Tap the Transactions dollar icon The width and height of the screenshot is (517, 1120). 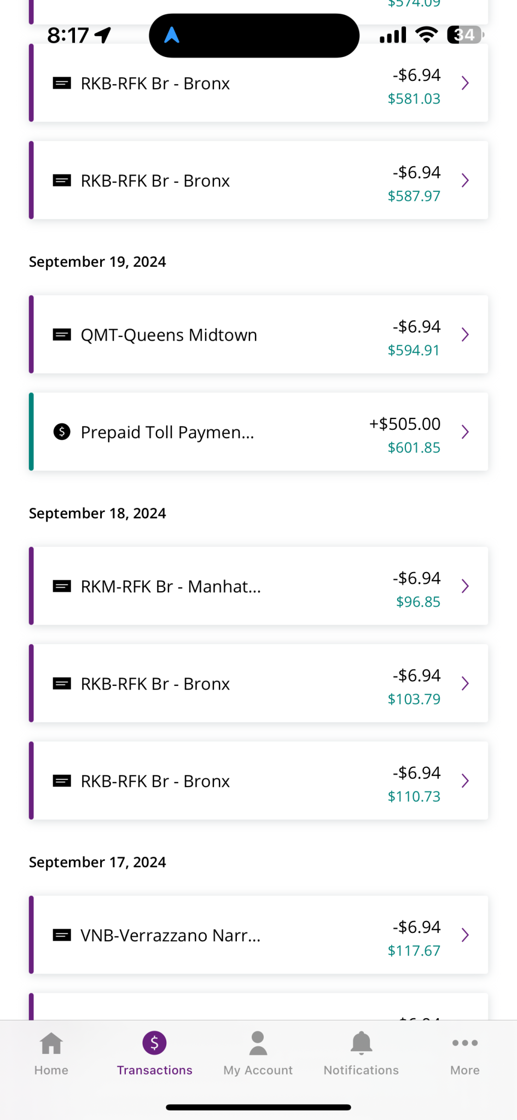click(x=155, y=1043)
